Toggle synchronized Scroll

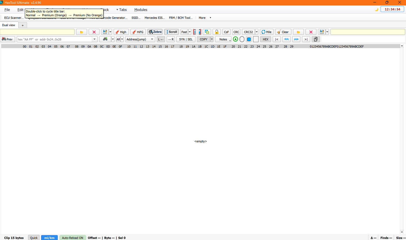point(172,32)
